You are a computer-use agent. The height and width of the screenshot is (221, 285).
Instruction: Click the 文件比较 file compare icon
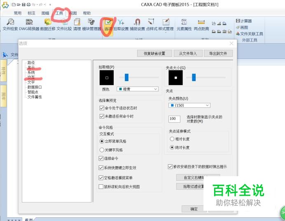pyautogui.click(x=64, y=25)
